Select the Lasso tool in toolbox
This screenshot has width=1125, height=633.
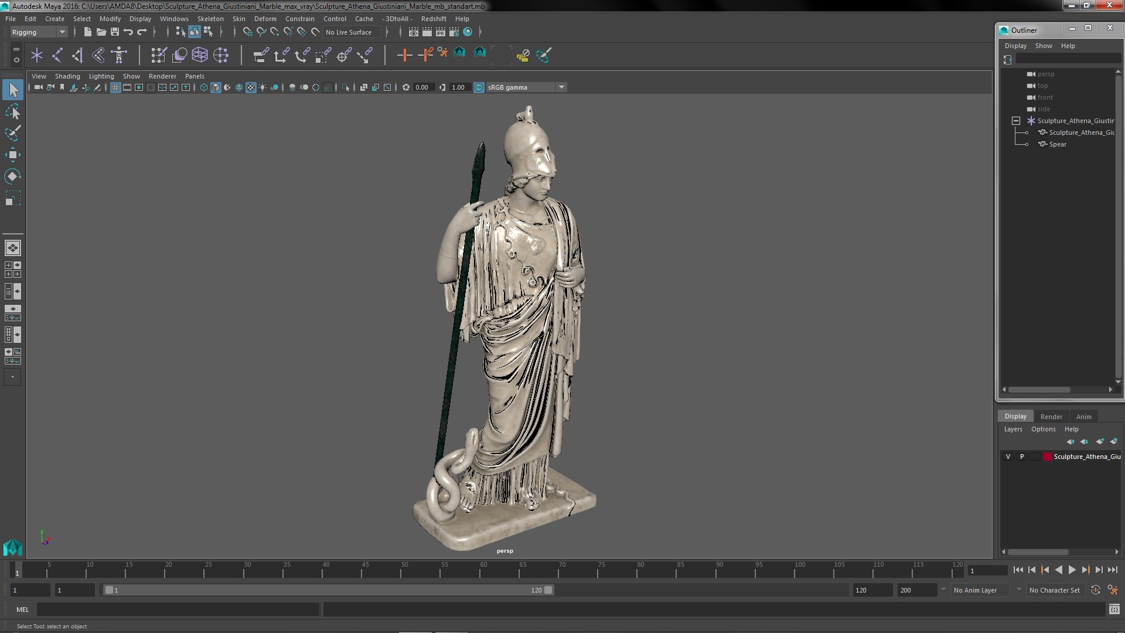[x=13, y=111]
